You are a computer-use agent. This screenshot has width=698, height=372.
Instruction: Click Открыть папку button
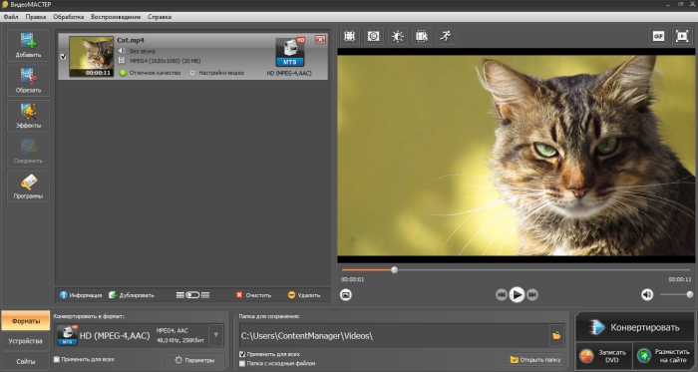point(536,359)
